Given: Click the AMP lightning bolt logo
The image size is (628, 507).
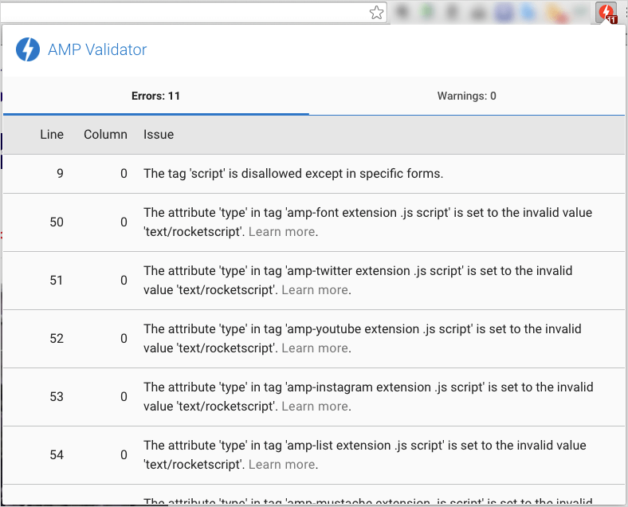Looking at the screenshot, I should pyautogui.click(x=28, y=49).
